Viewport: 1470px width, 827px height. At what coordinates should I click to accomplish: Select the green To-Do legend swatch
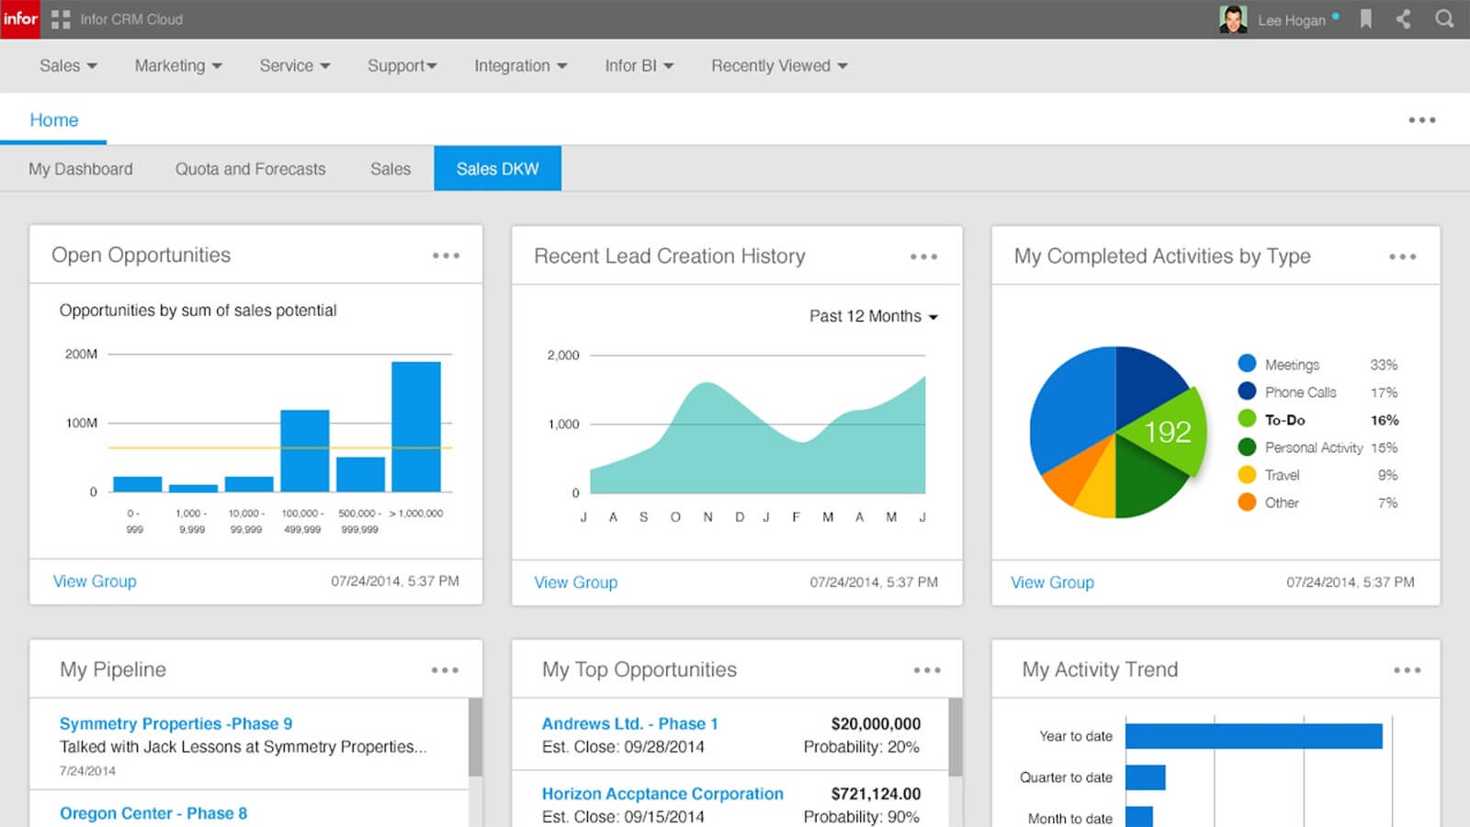(1247, 419)
